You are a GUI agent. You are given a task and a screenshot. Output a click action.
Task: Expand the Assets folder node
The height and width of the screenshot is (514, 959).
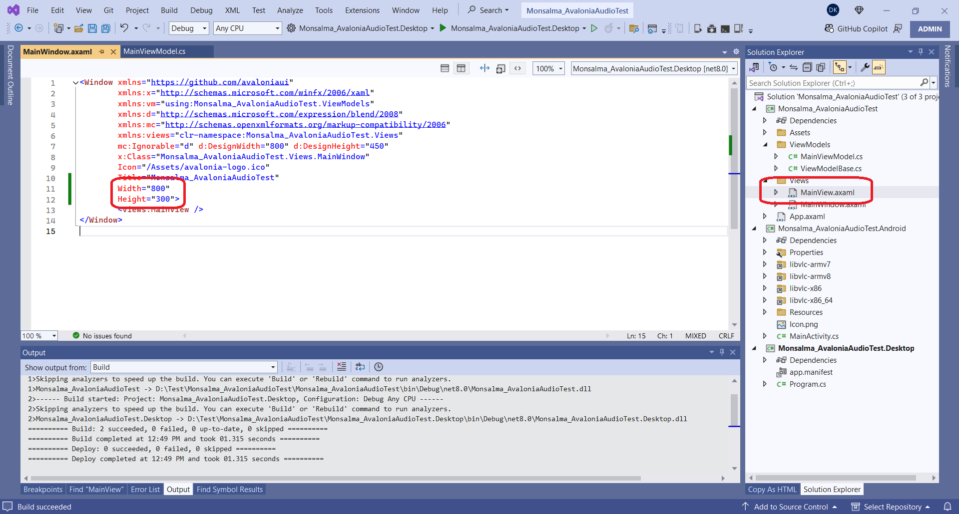pos(765,132)
